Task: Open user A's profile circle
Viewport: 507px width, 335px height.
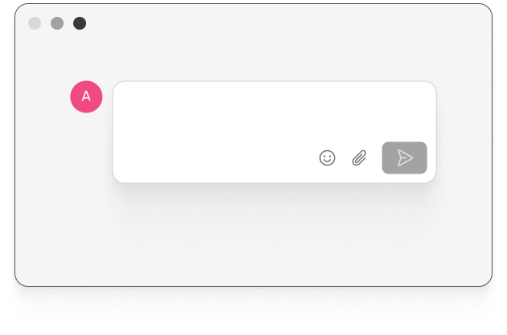Action: (x=86, y=97)
